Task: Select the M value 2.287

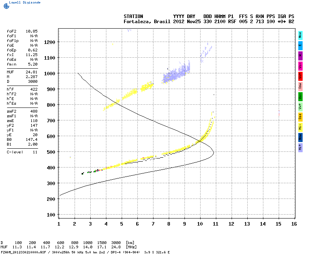Action: (x=31, y=77)
